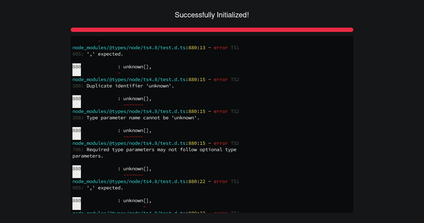Click "300: Duplicate identifier 'unknown'." message
The image size is (424, 223).
pos(123,86)
